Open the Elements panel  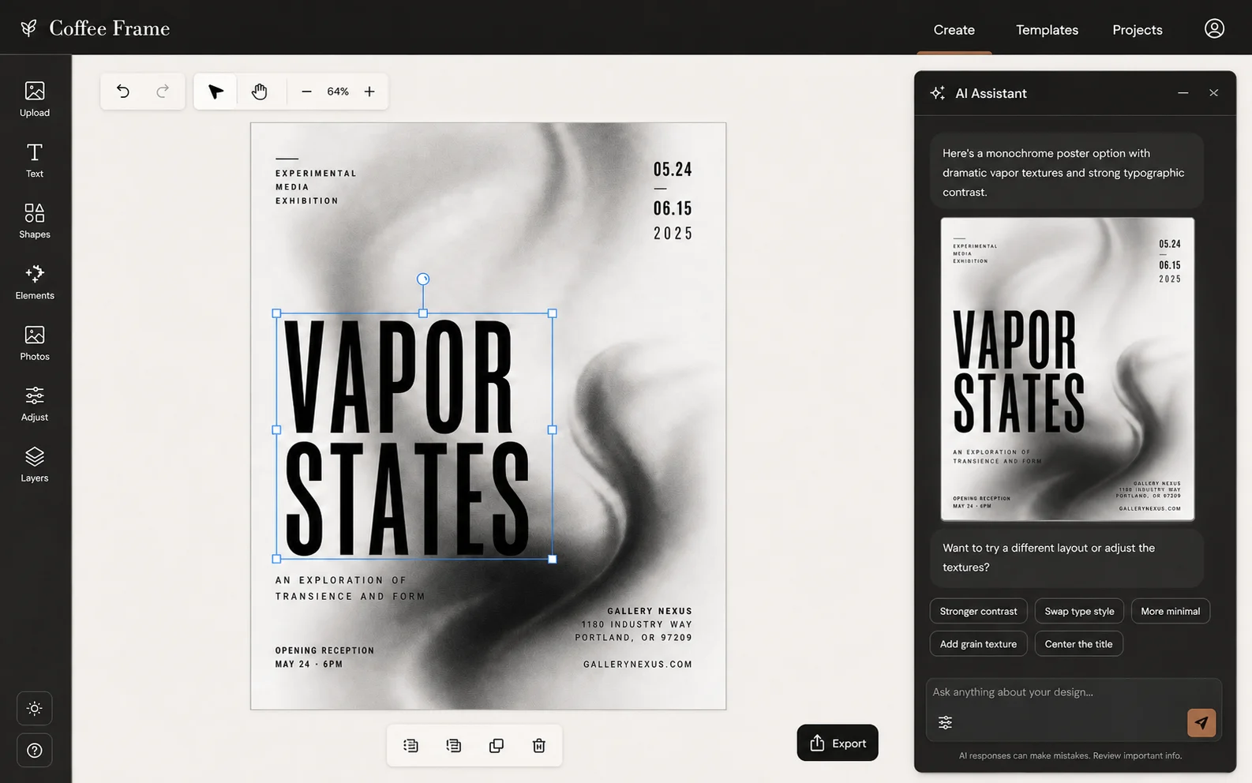(x=35, y=282)
